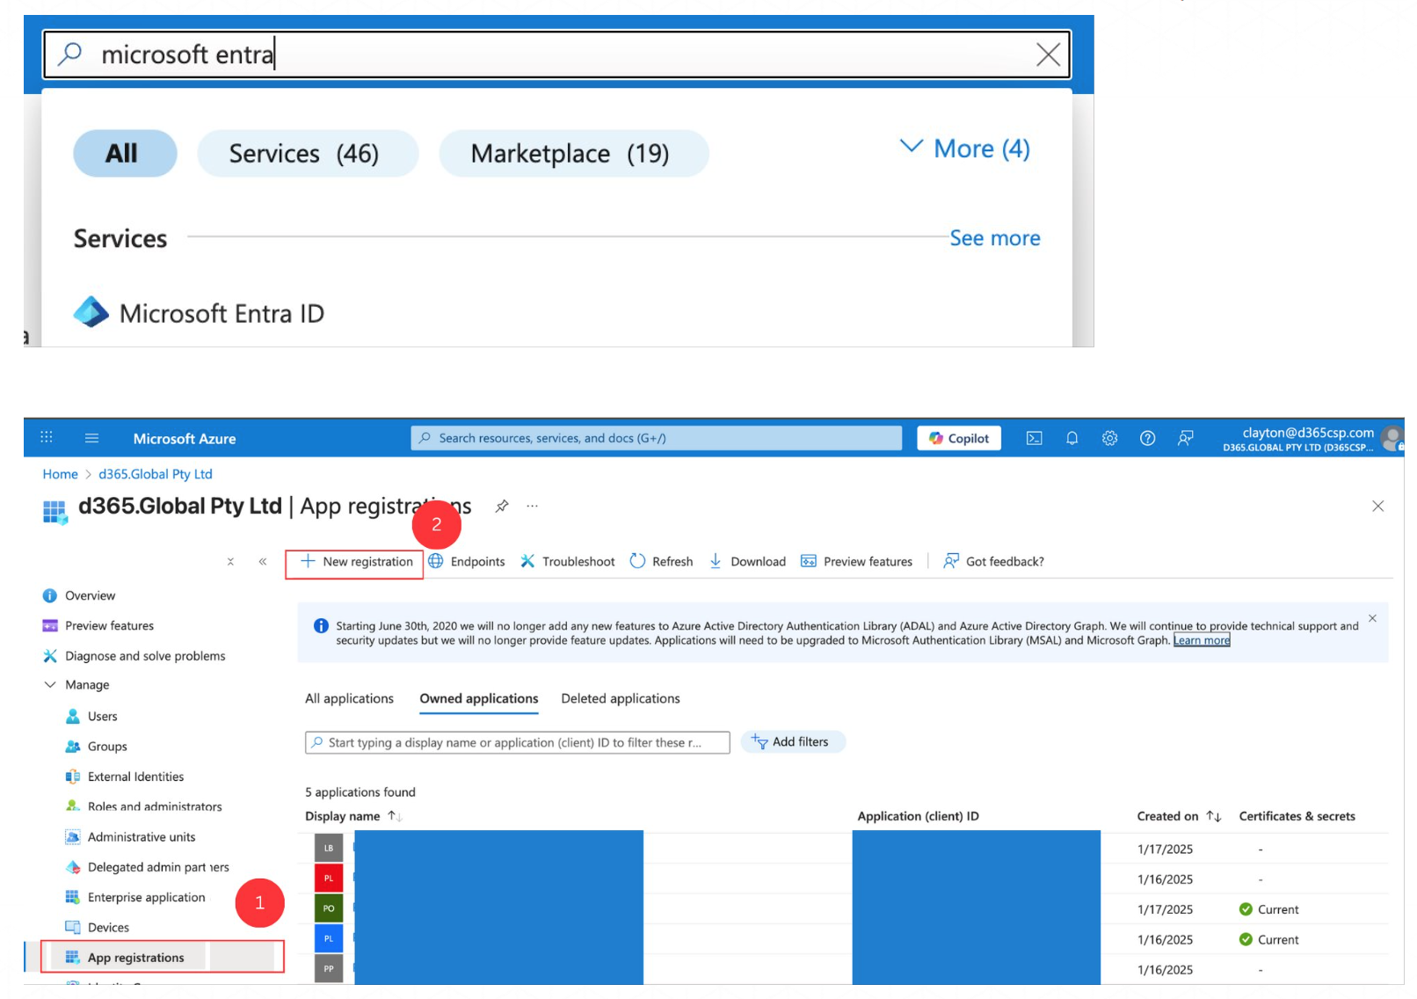Switch to Deleted applications tab
This screenshot has width=1417, height=999.
[x=620, y=698]
